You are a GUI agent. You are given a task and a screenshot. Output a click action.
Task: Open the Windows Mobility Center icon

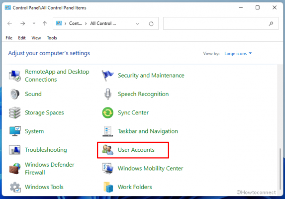[x=107, y=169]
